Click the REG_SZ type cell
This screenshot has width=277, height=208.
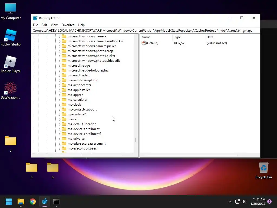pyautogui.click(x=179, y=43)
